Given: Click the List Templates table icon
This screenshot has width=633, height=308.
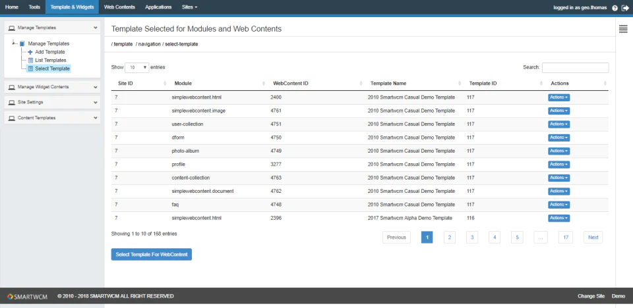Looking at the screenshot, I should tap(30, 61).
